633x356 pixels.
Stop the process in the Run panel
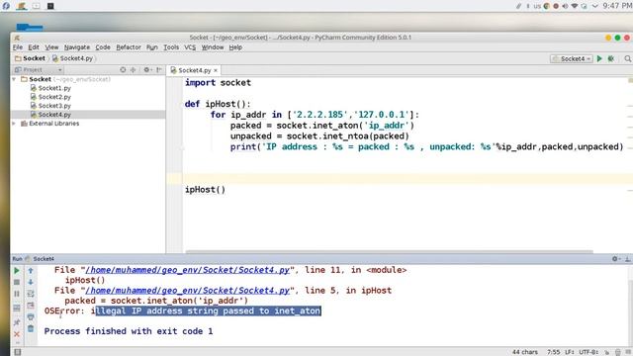click(17, 282)
